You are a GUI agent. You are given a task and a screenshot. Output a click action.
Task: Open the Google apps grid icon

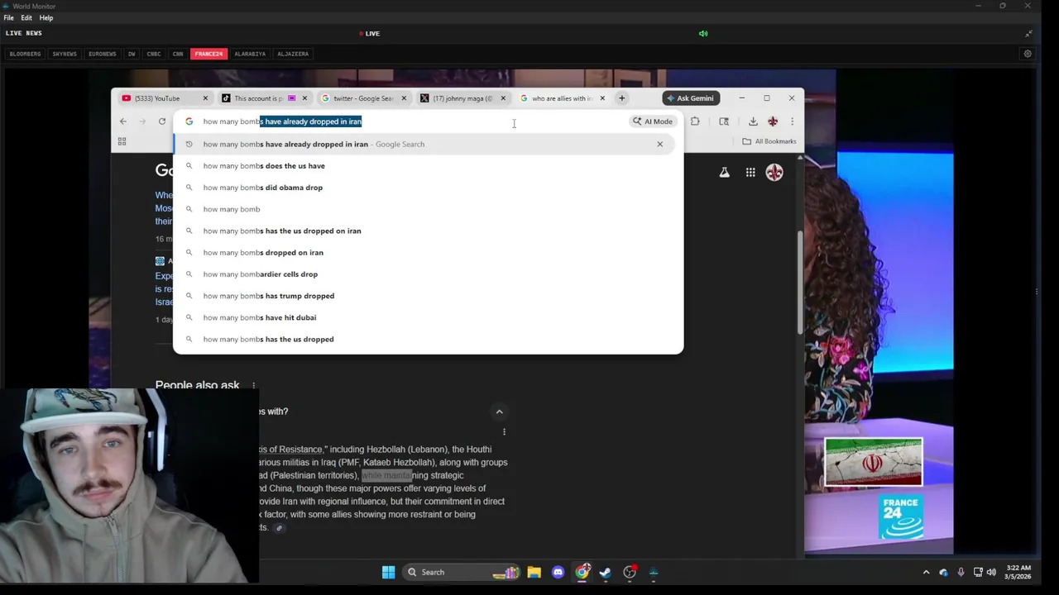(750, 172)
